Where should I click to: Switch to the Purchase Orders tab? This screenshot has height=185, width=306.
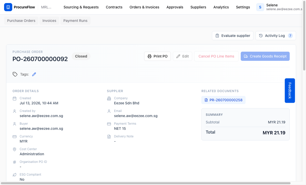click(x=21, y=21)
